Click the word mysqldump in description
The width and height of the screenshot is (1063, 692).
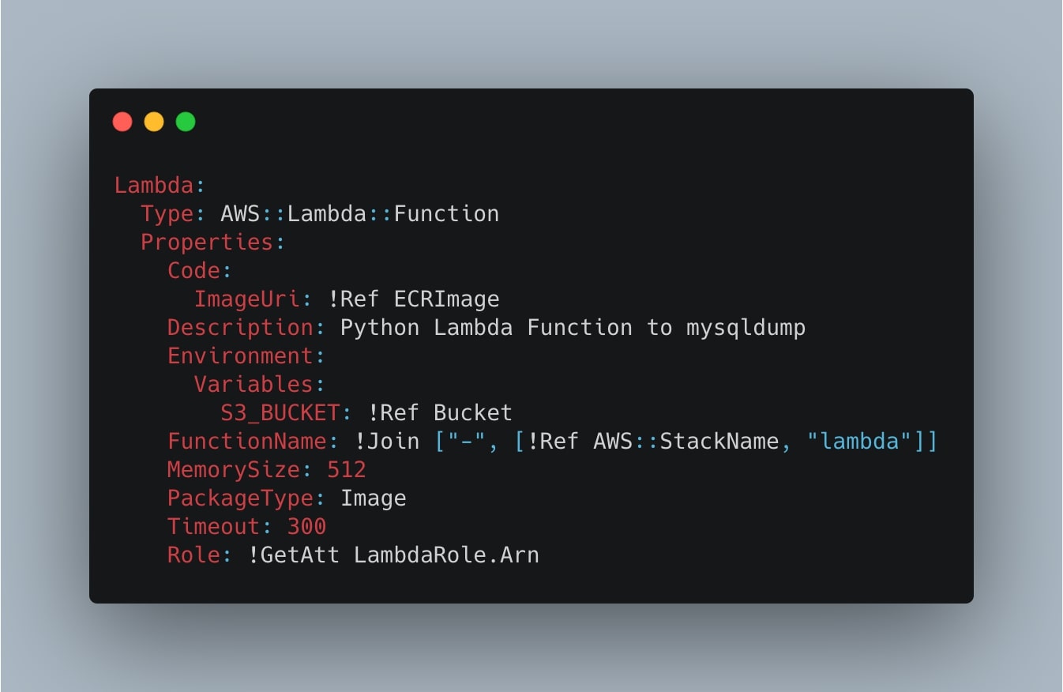click(745, 328)
